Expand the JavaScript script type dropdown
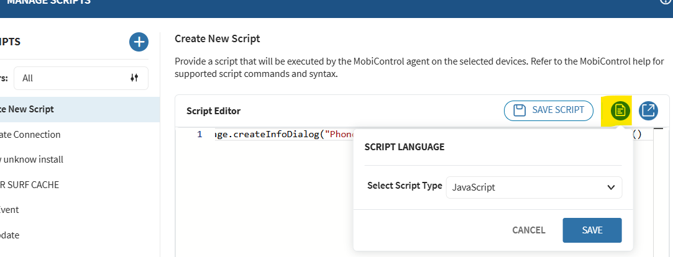This screenshot has height=257, width=673. click(534, 187)
